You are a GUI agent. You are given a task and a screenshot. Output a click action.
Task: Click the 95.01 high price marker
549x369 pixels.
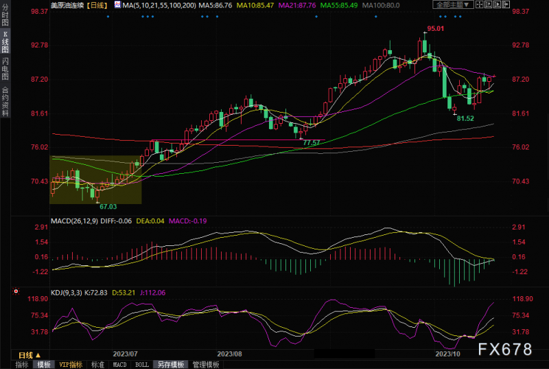click(435, 28)
